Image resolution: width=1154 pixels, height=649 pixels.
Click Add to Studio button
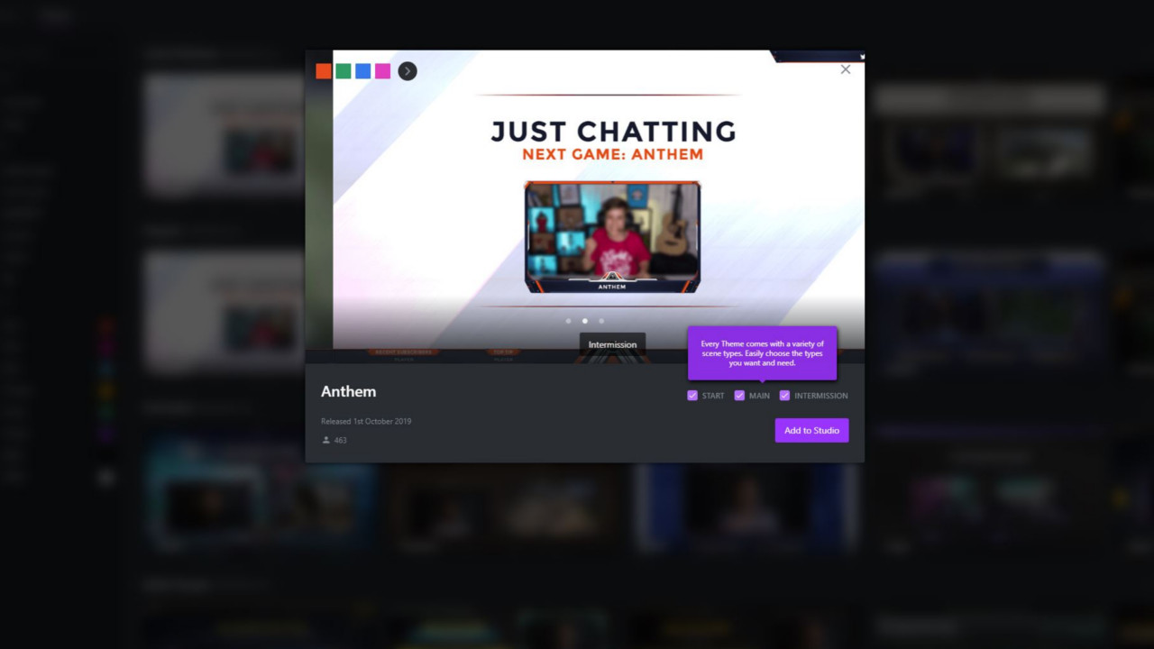pos(811,430)
